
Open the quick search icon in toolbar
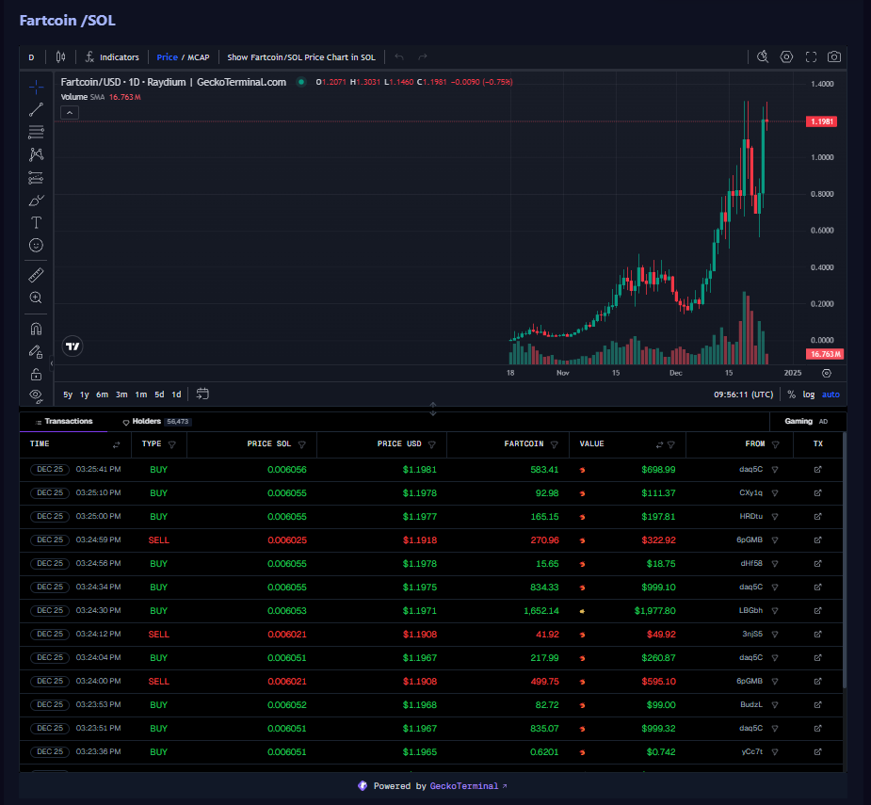tap(763, 56)
